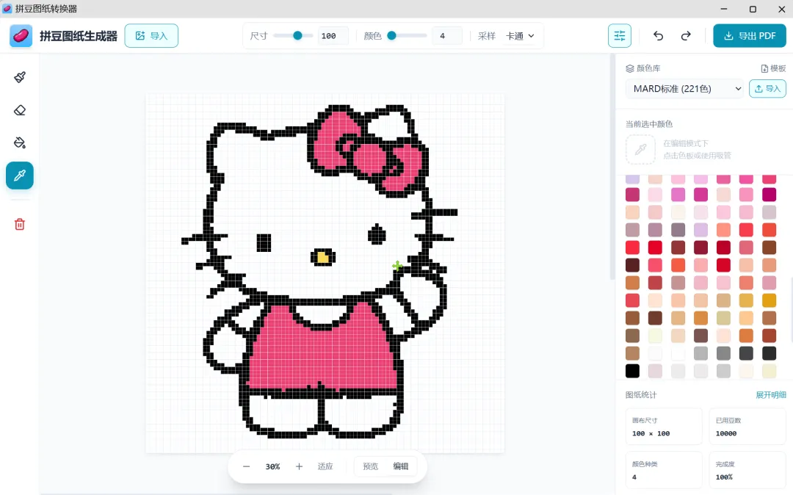
Task: Adjust the 颜色 color count slider handle
Action: pos(391,35)
